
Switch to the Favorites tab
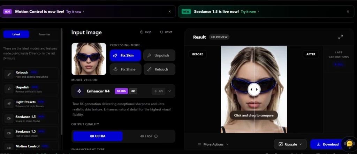pyautogui.click(x=44, y=34)
